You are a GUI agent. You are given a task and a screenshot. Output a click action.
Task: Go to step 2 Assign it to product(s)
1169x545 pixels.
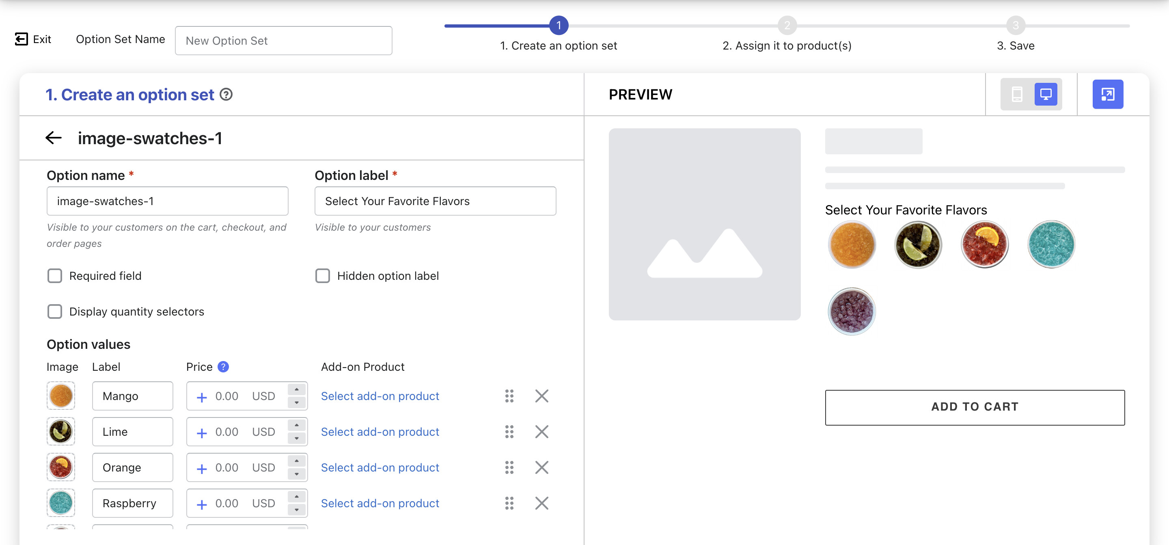coord(787,26)
